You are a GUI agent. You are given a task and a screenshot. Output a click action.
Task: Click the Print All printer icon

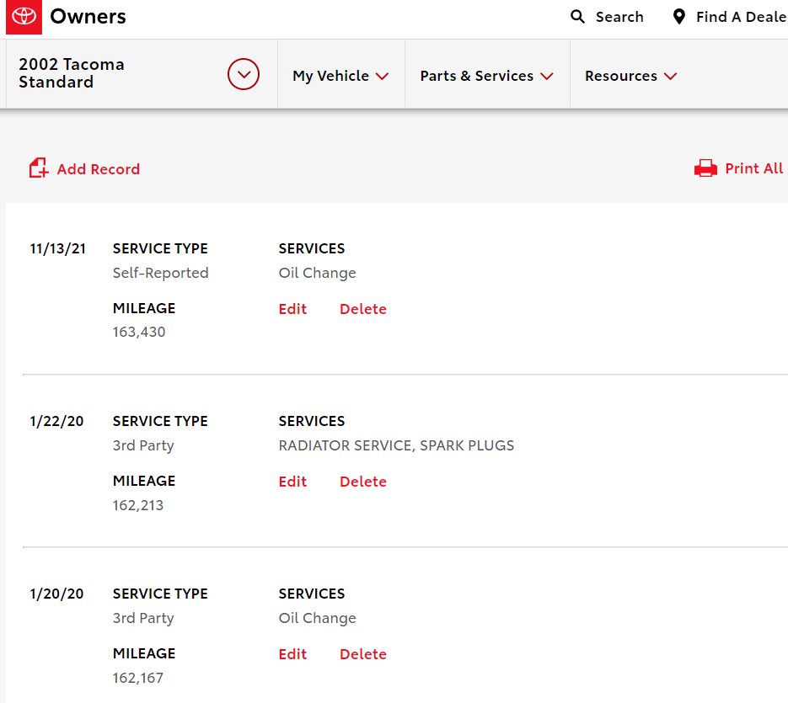coord(705,168)
